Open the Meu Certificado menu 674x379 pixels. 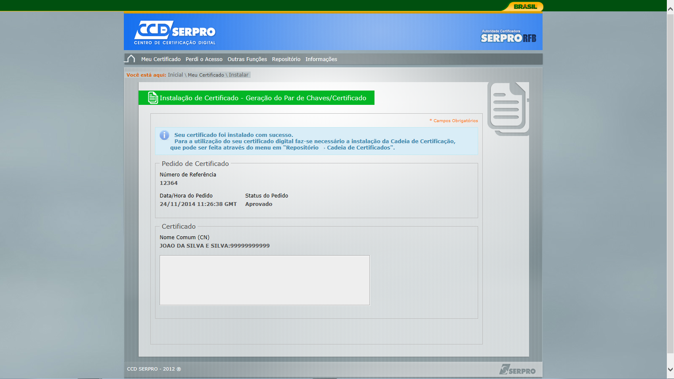click(x=161, y=59)
